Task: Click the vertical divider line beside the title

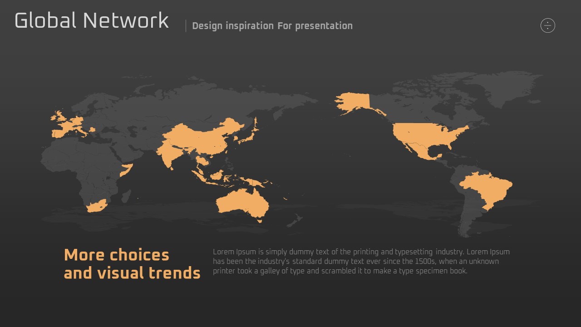Action: point(186,26)
